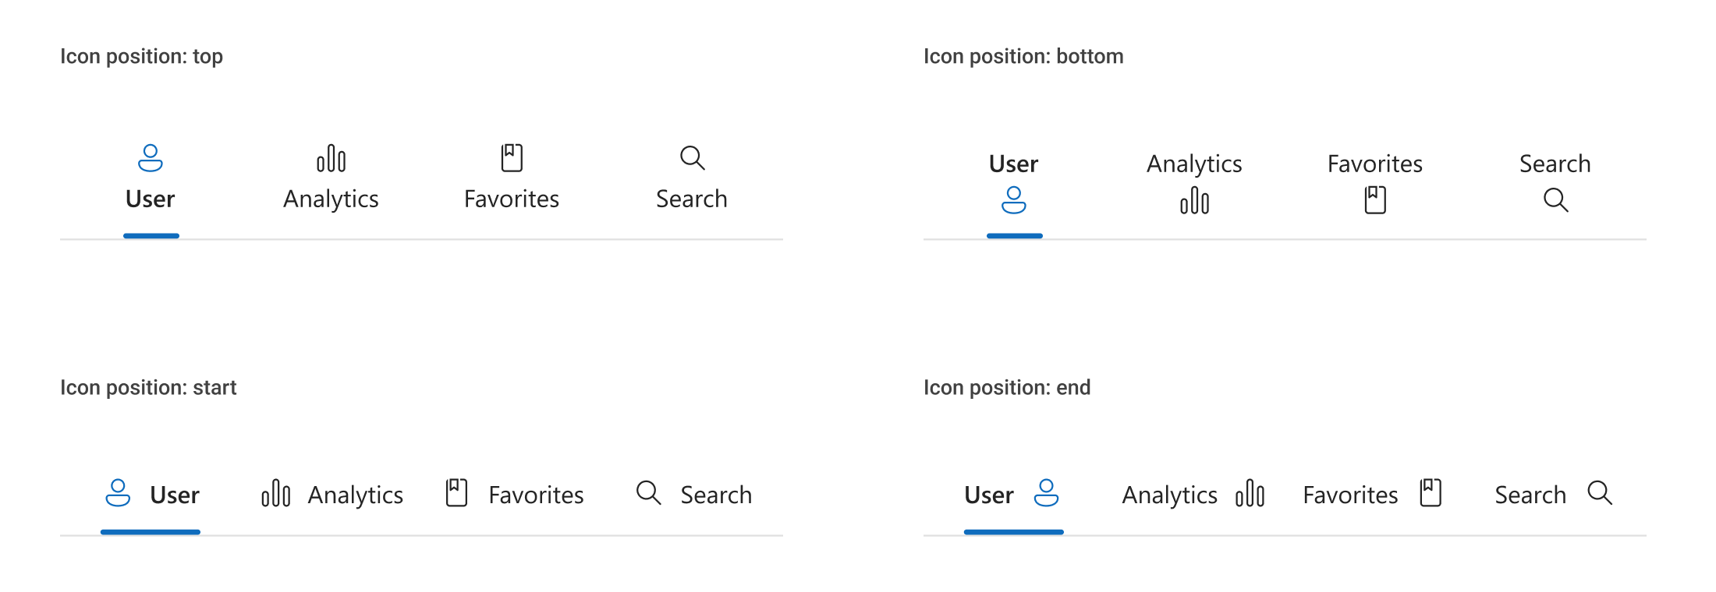Choose Search tab label in top-icon group

[692, 199]
